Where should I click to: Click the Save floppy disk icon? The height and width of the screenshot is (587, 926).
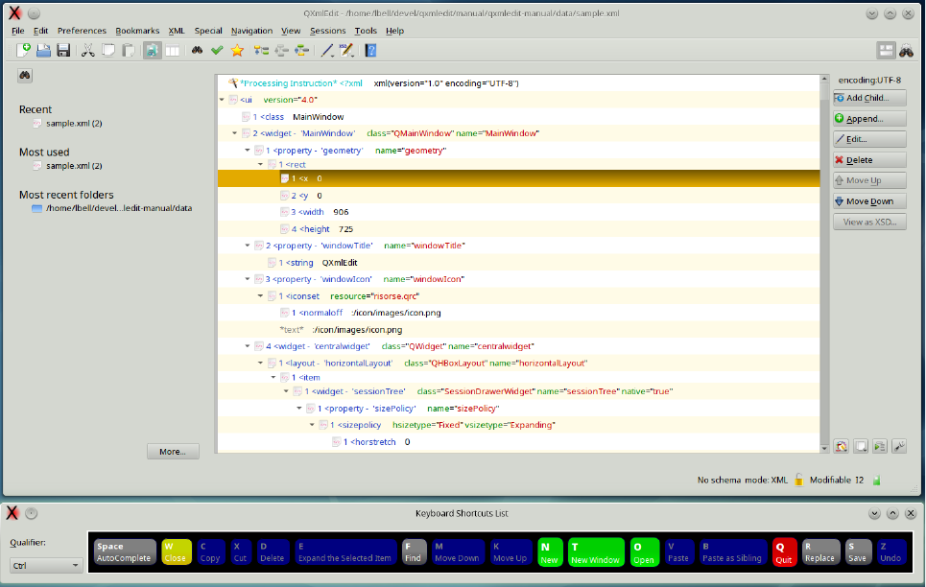[63, 50]
